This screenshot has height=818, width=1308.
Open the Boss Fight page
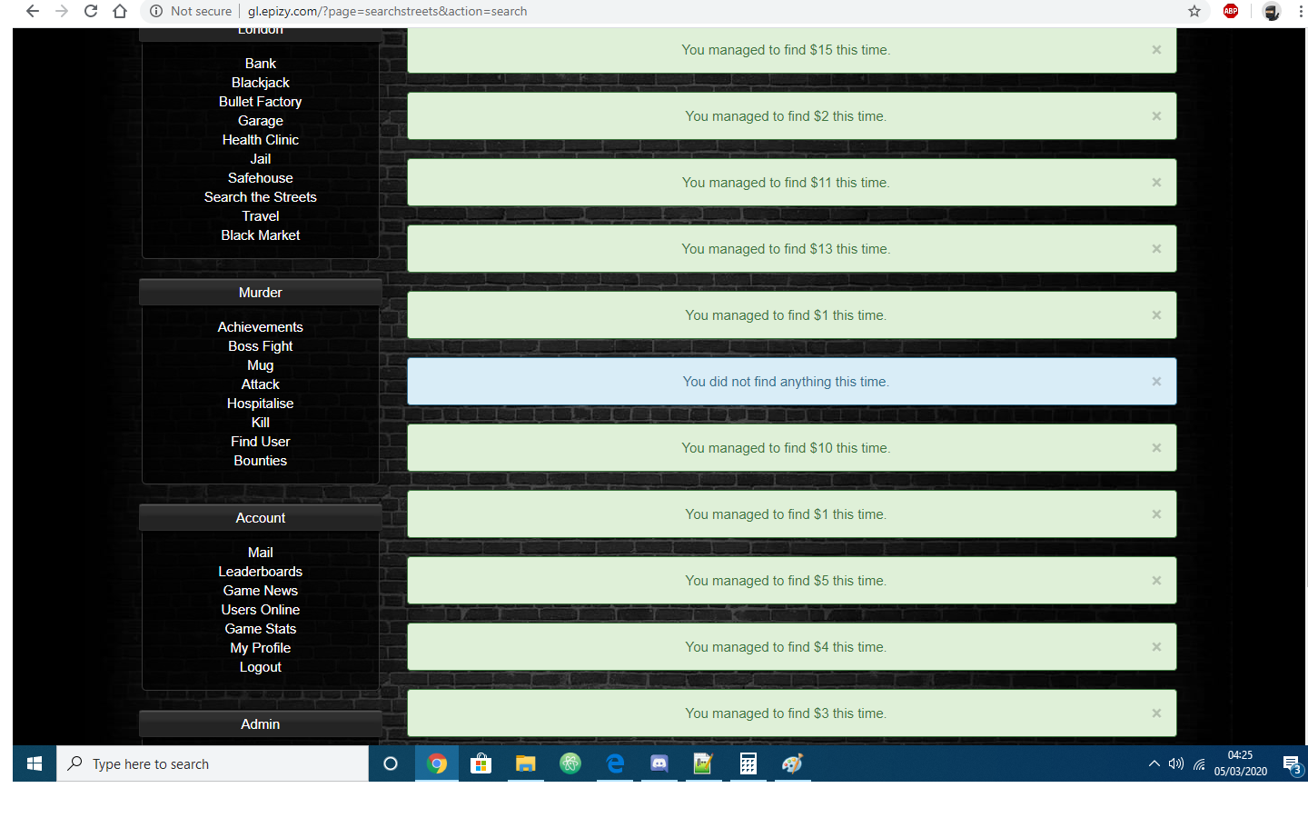260,346
